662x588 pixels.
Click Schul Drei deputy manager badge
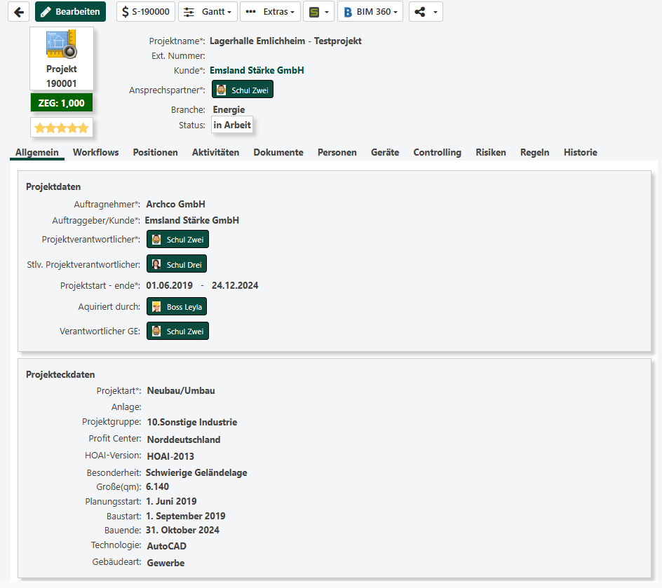point(177,264)
